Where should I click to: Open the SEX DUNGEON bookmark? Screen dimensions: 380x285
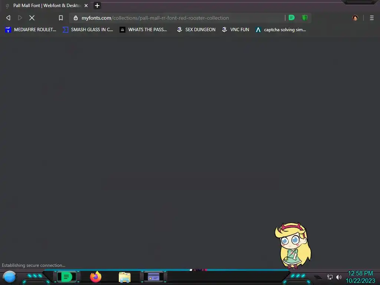(196, 30)
